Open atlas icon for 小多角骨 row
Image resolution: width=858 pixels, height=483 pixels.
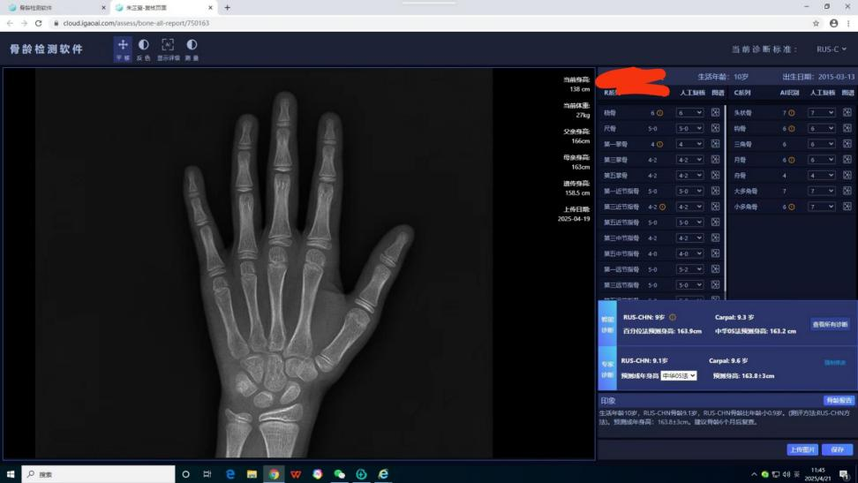coord(847,207)
